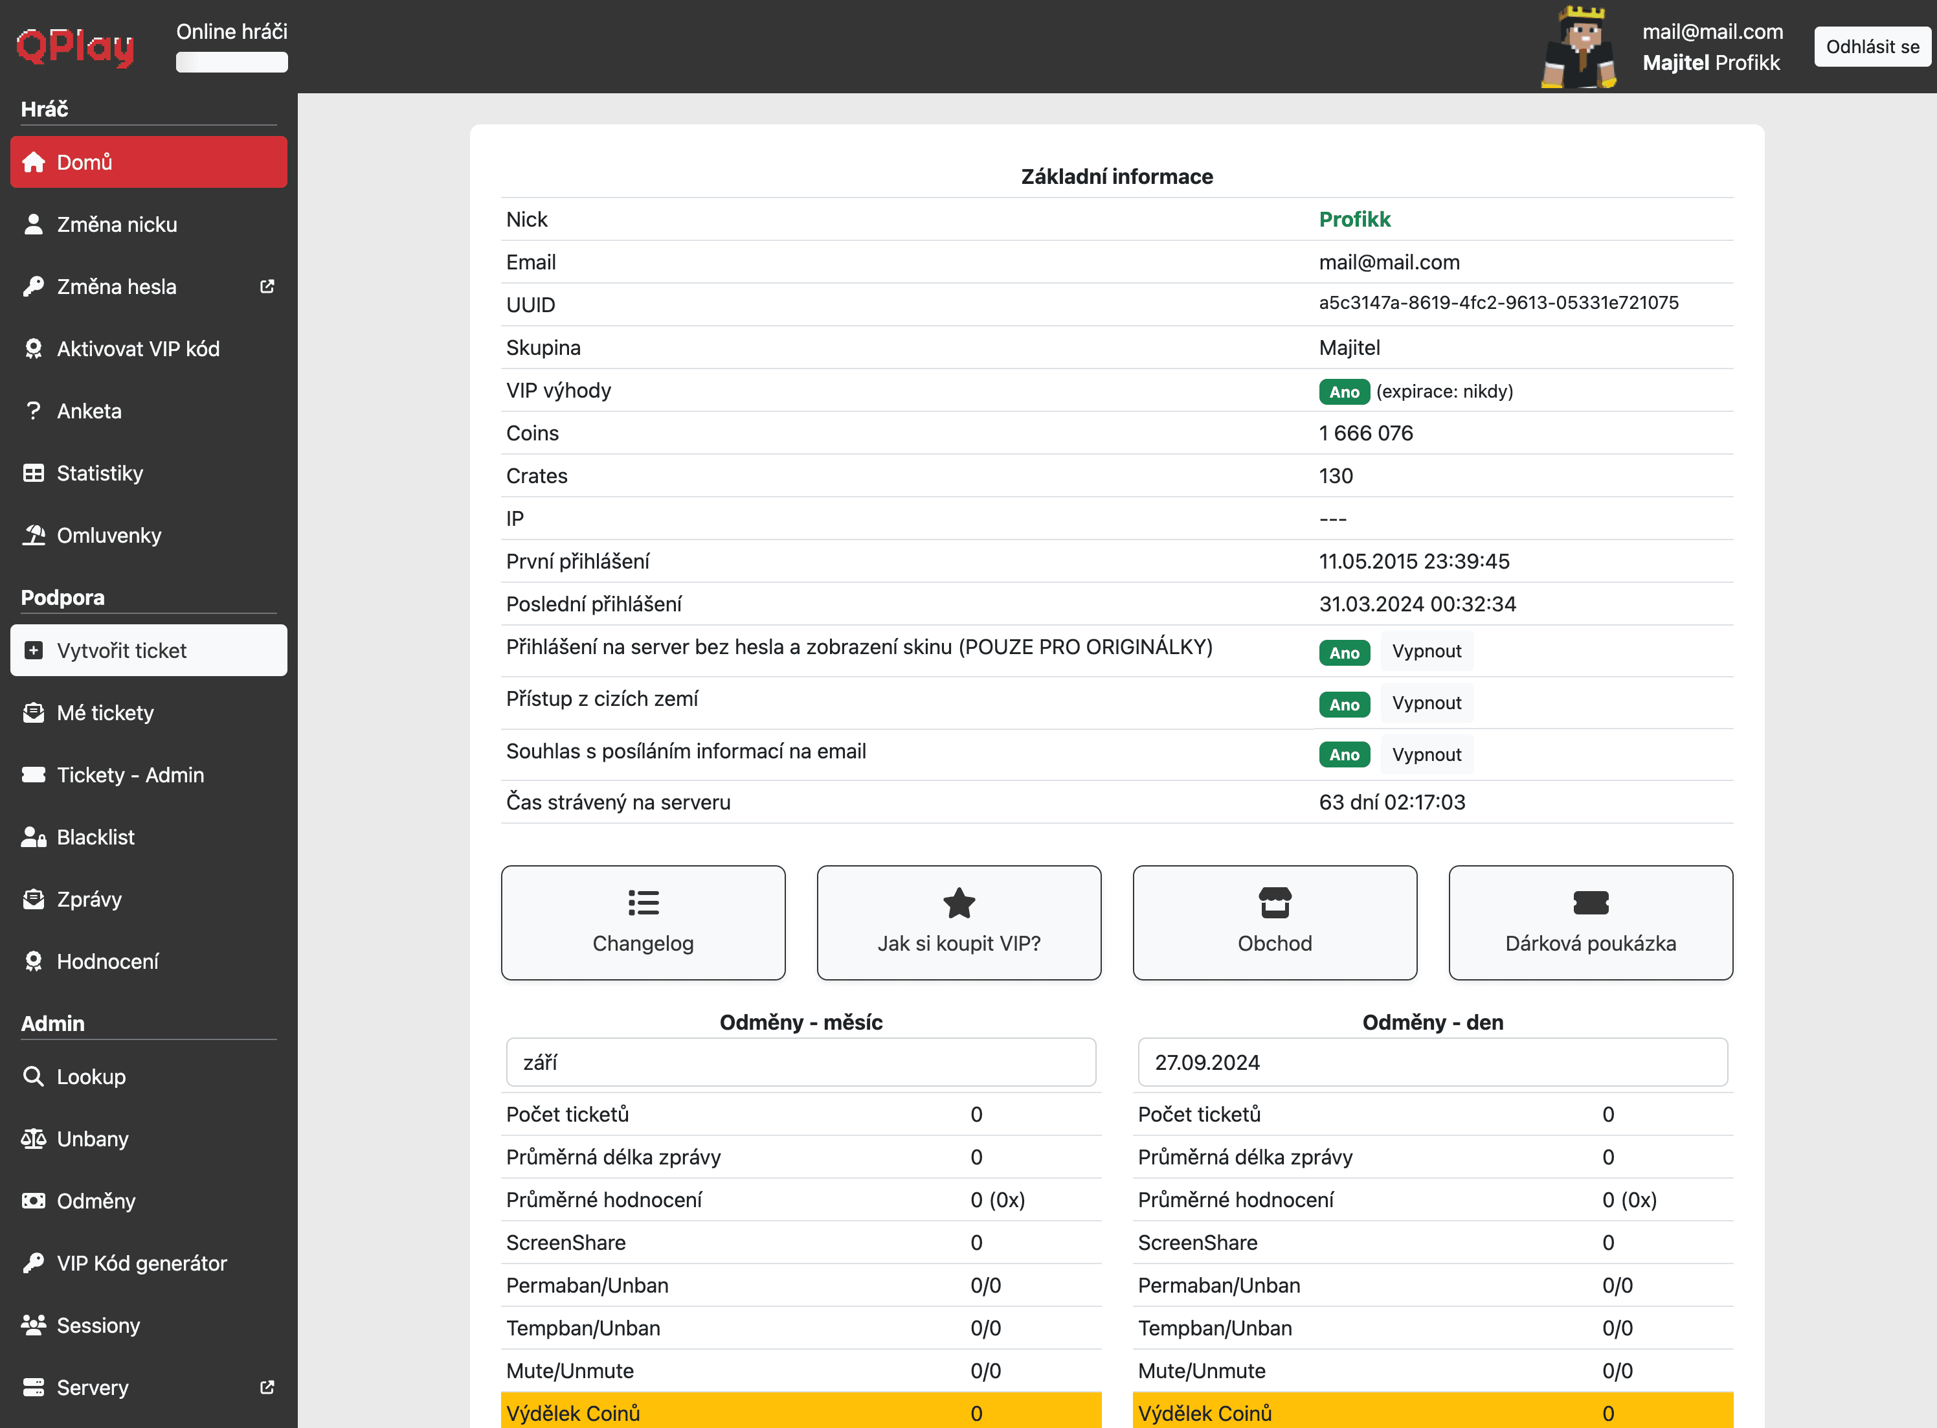
Task: Click the Changelog list icon
Action: point(643,902)
